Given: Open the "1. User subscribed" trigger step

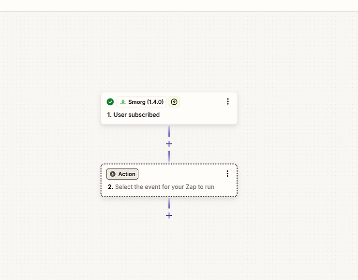Looking at the screenshot, I should tap(136, 115).
